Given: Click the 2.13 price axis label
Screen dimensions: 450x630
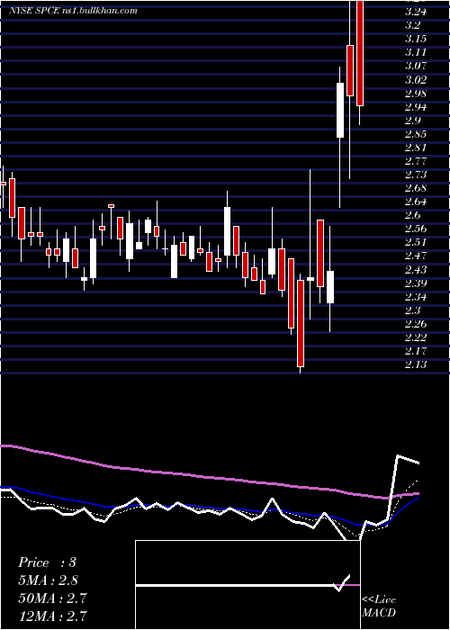Looking at the screenshot, I should pyautogui.click(x=415, y=364).
